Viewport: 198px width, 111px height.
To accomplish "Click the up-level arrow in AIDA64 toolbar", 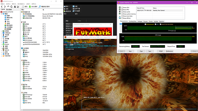I will click(x=8, y=7).
